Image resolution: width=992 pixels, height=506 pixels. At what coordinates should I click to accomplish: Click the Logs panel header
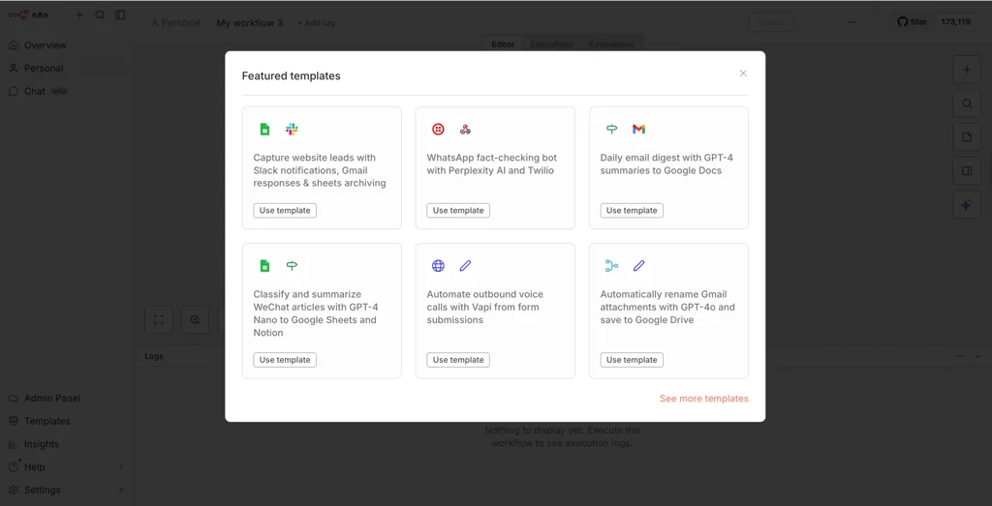coord(154,356)
